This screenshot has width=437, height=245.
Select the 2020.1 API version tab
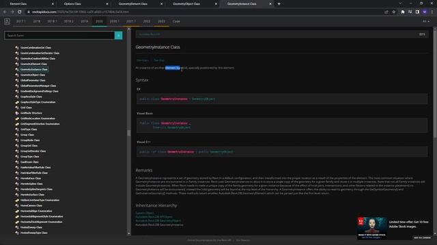[115, 21]
